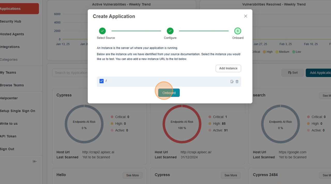Click the Configure step checkmark icon
This screenshot has height=184, width=331.
(x=170, y=31)
